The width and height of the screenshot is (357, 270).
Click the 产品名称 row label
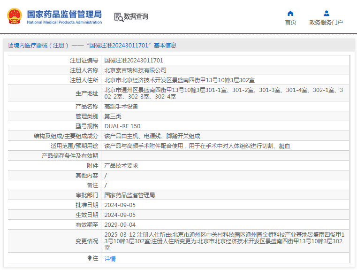tap(87, 107)
